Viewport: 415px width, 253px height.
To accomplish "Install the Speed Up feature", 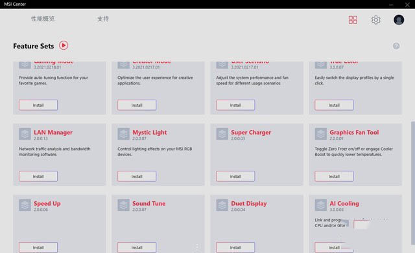I will [x=38, y=247].
